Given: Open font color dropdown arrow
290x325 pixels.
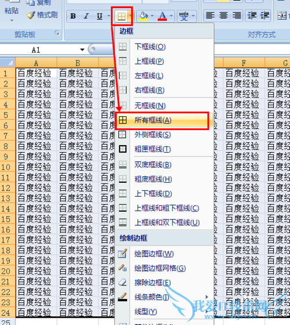Looking at the screenshot, I should coord(171,16).
